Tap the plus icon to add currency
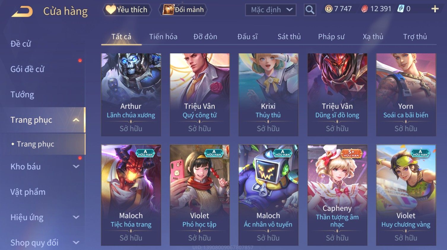 click(x=435, y=9)
